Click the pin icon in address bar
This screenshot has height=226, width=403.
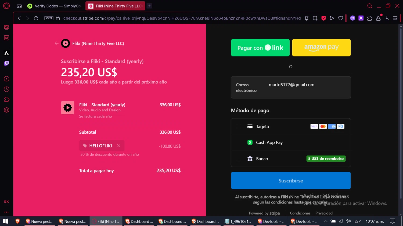[307, 18]
